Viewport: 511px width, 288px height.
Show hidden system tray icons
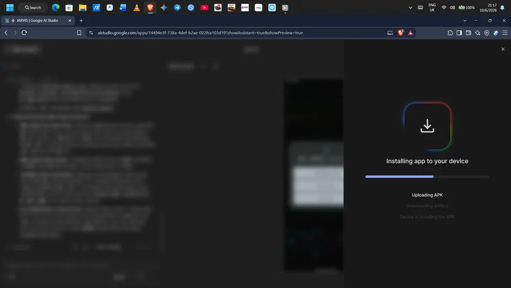click(x=410, y=8)
